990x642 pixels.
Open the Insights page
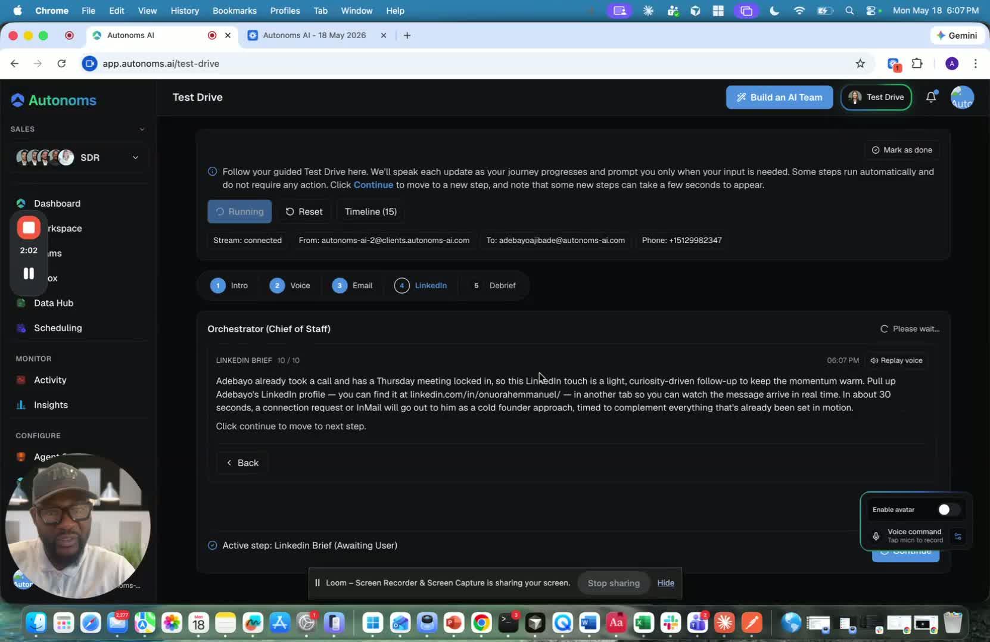(50, 405)
